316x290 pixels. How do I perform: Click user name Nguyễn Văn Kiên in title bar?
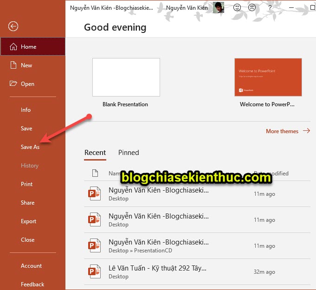[187, 8]
